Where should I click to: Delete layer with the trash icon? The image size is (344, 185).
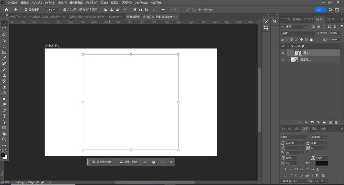point(336,122)
